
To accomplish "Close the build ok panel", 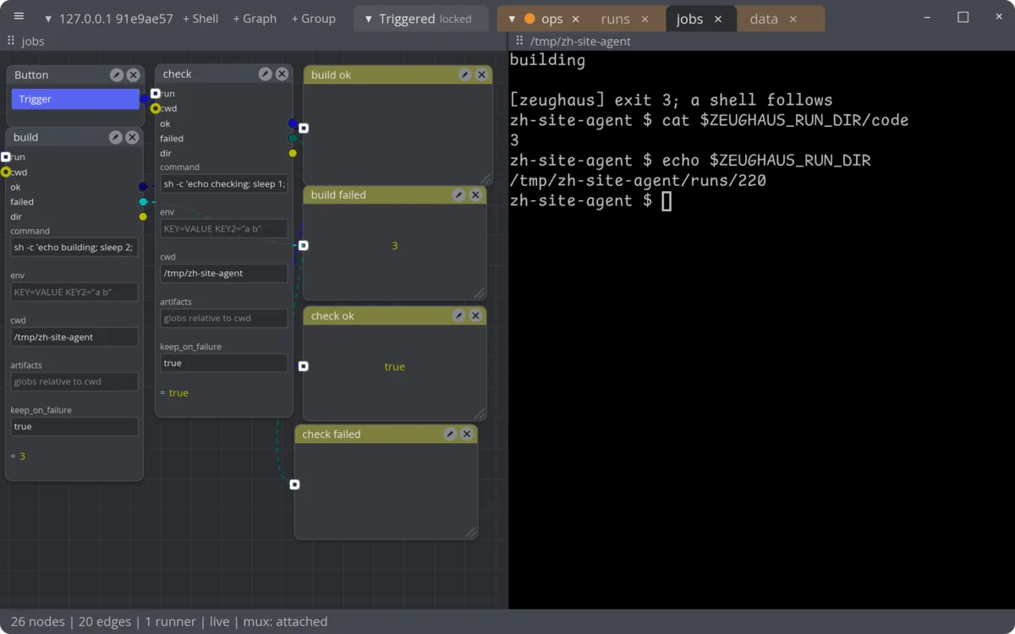I will (x=481, y=75).
